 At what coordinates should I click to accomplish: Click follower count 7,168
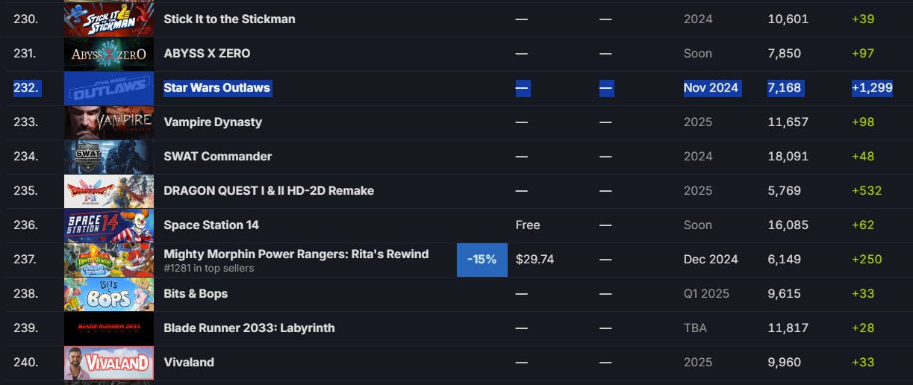click(x=784, y=88)
